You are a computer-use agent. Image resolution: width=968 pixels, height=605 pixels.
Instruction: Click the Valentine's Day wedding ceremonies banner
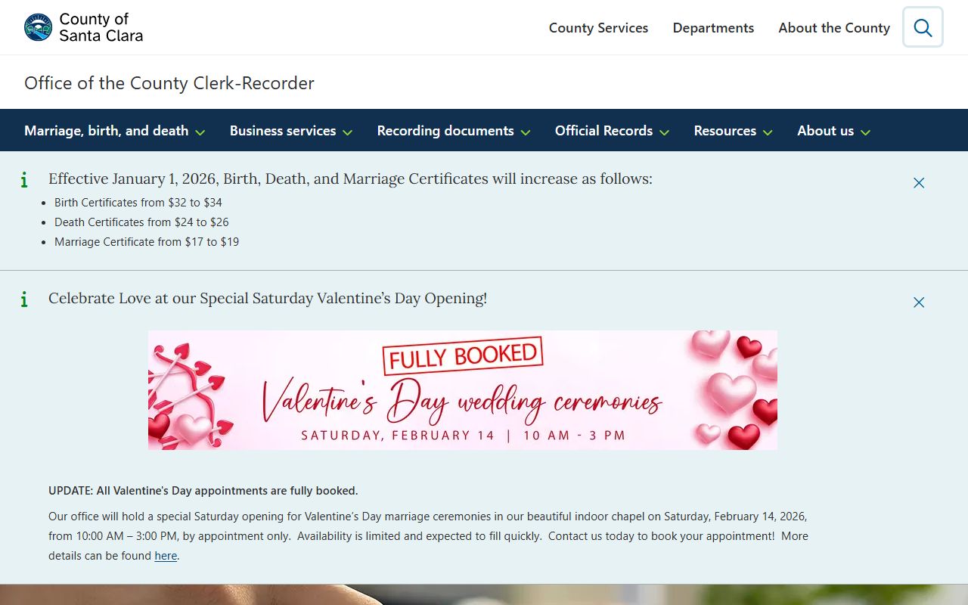(463, 390)
